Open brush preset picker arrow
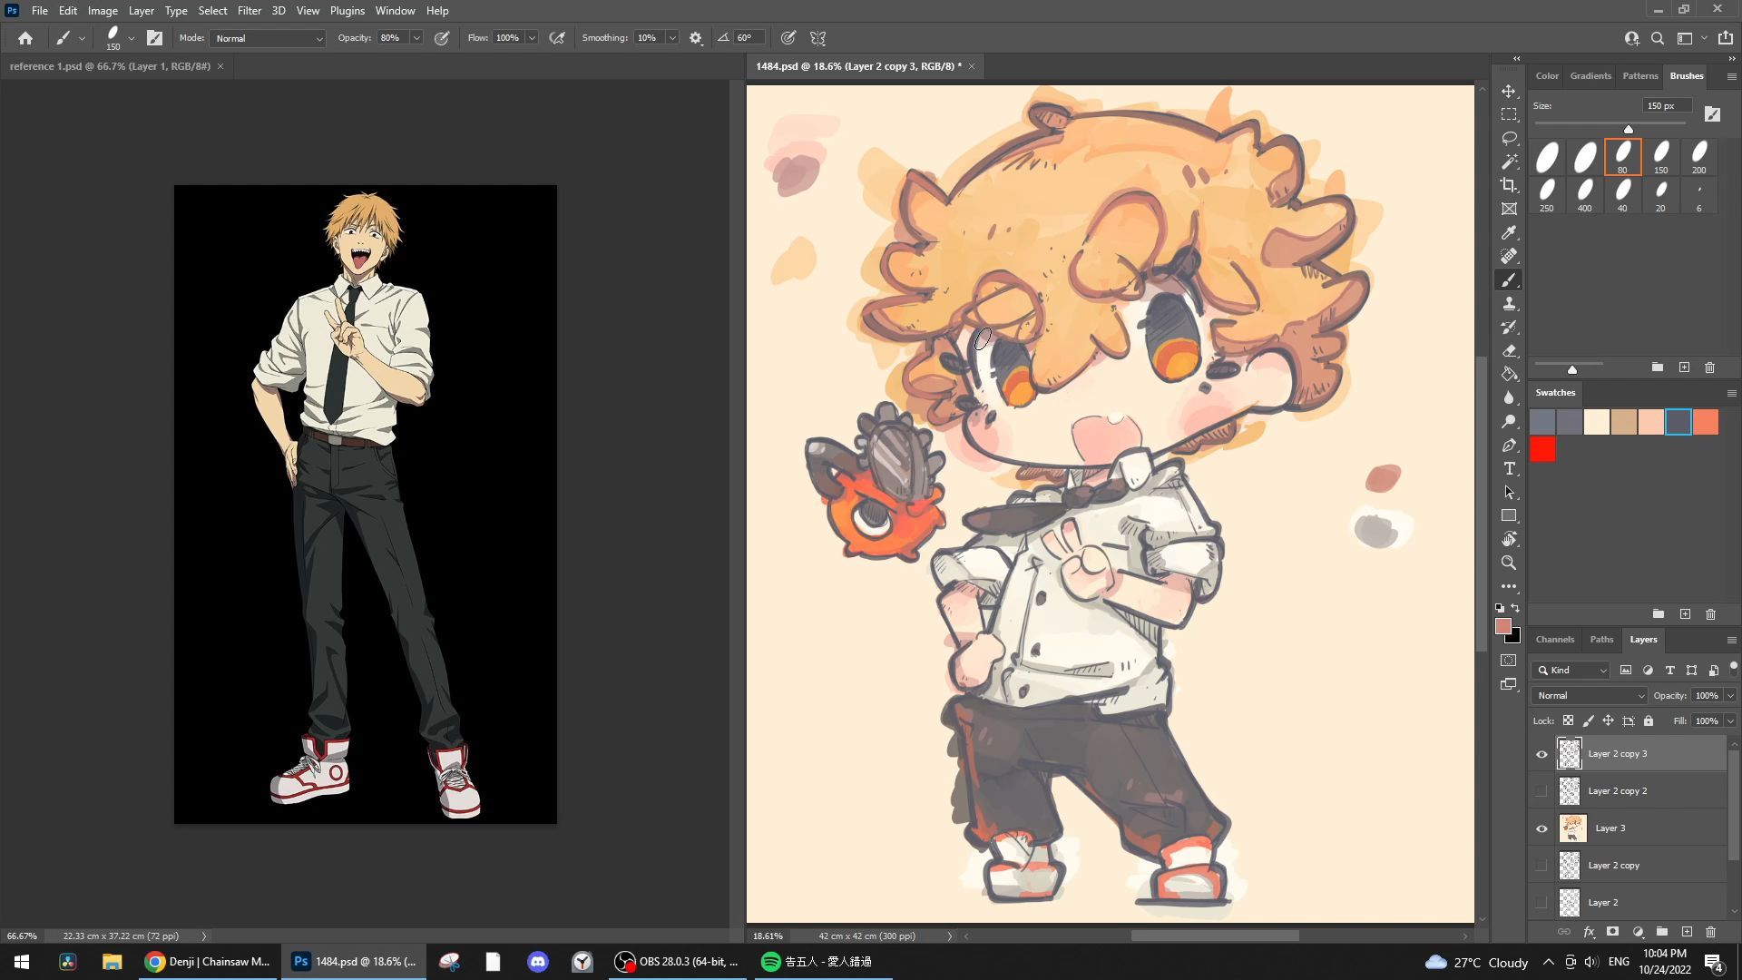This screenshot has height=980, width=1742. pos(132,38)
